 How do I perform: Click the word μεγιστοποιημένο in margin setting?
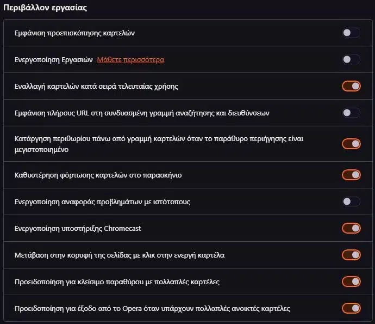[41, 150]
